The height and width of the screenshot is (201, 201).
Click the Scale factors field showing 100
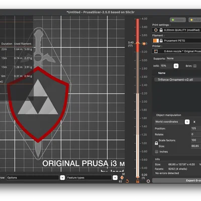point(196,140)
